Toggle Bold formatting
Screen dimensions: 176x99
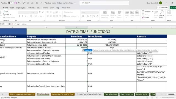pos(19,16)
